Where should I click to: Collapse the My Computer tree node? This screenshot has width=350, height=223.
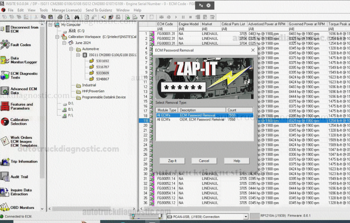tap(51, 25)
